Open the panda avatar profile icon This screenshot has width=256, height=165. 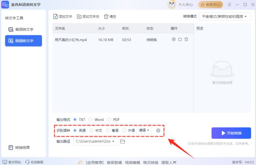(x=172, y=4)
